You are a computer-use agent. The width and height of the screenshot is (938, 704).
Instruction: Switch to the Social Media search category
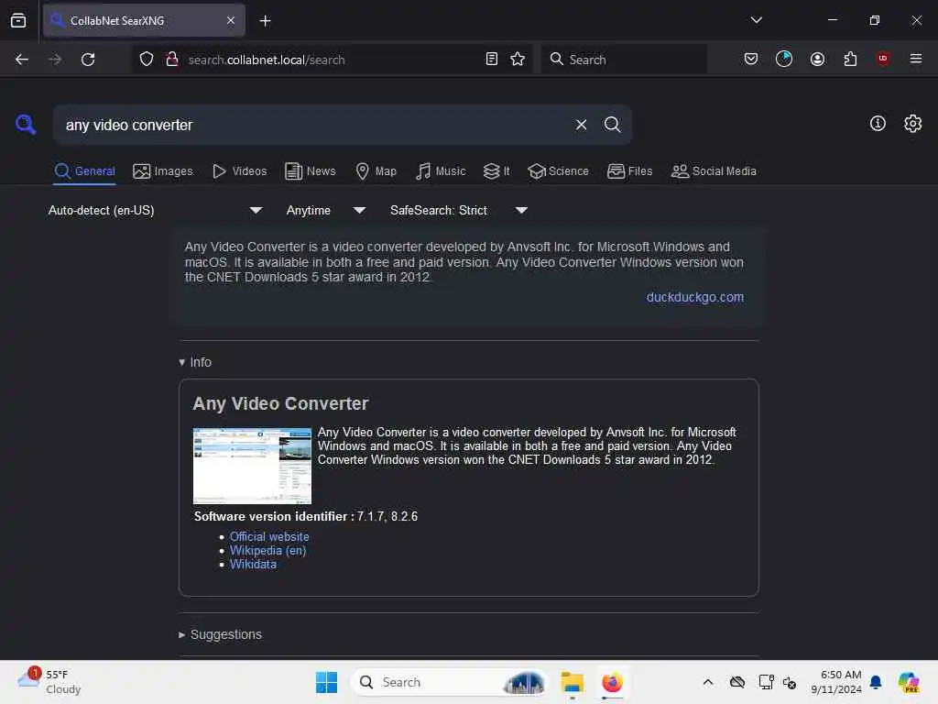tap(714, 171)
